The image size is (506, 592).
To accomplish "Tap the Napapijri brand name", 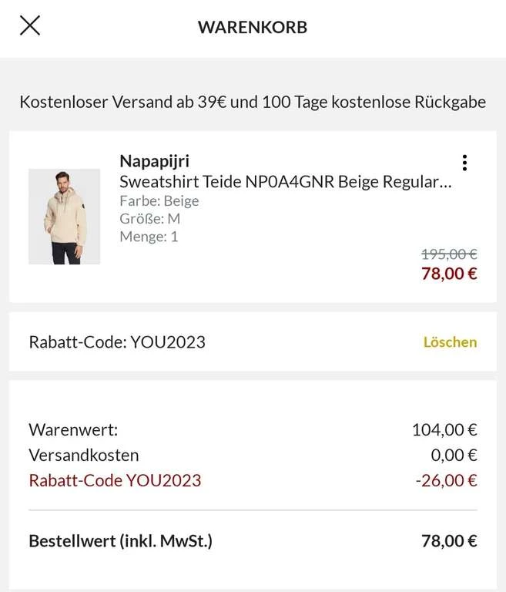I will coord(154,161).
